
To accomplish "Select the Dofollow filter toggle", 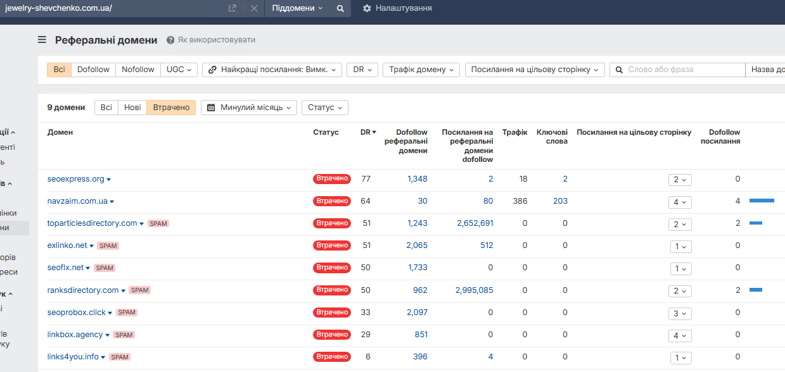I will click(93, 70).
